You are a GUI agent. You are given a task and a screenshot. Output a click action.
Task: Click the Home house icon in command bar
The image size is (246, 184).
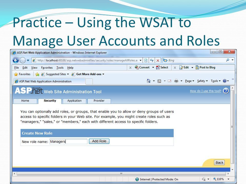pos(149,81)
